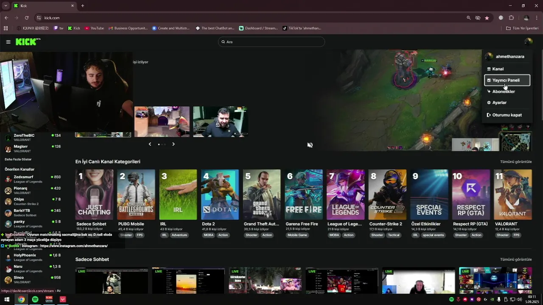This screenshot has width=543, height=305.
Task: Open the volume icon in system tray
Action: pos(519,299)
